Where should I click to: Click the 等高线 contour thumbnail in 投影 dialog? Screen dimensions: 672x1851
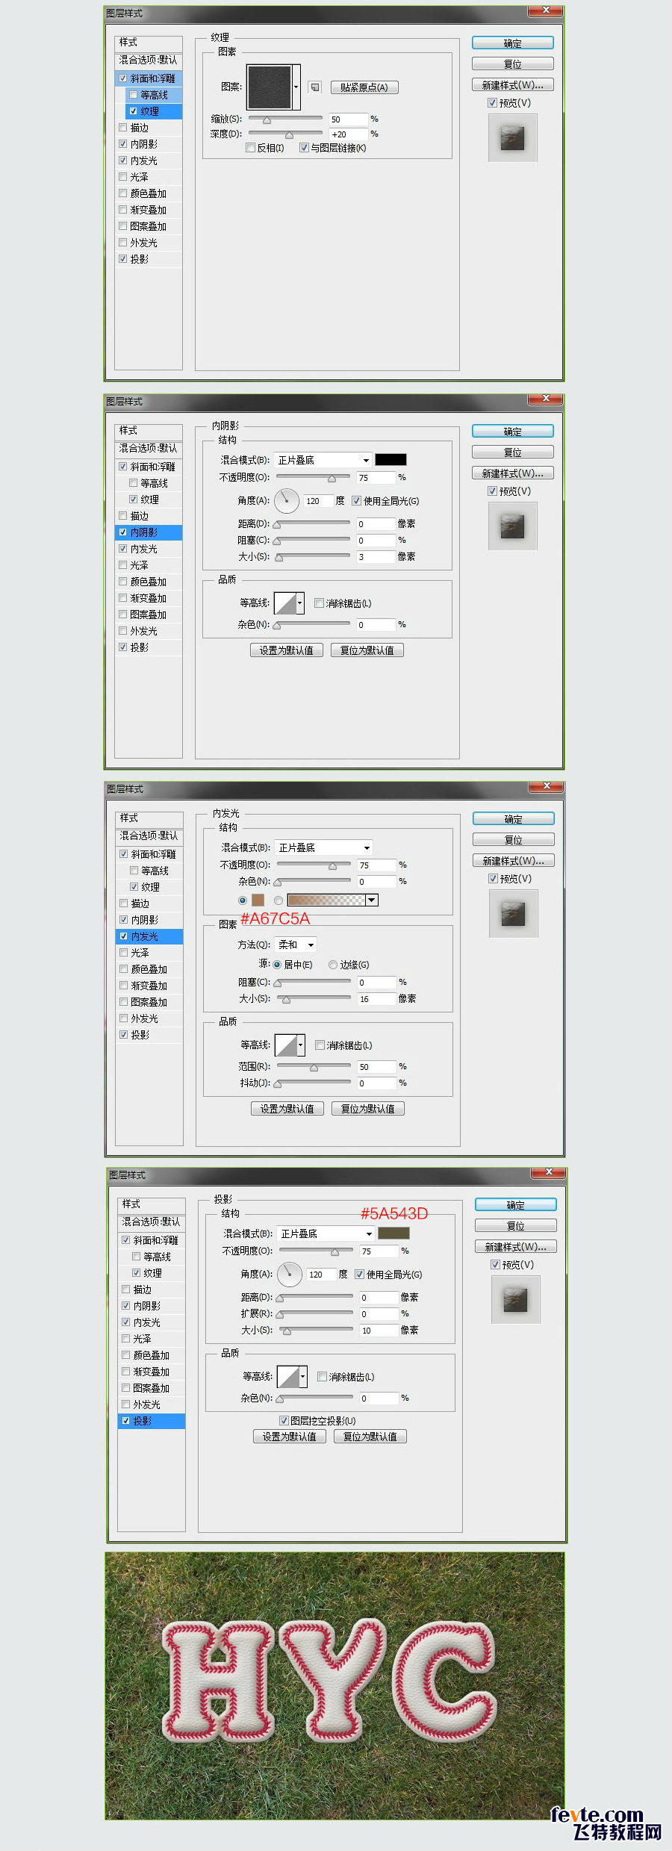point(288,1376)
